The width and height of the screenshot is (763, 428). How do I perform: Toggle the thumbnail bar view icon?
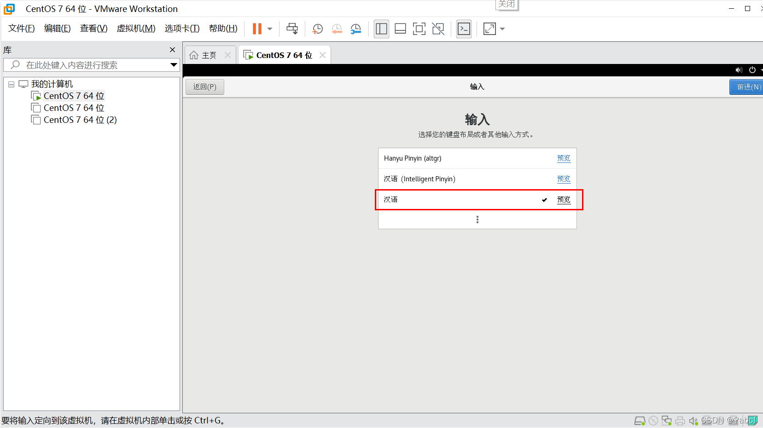[x=400, y=29]
